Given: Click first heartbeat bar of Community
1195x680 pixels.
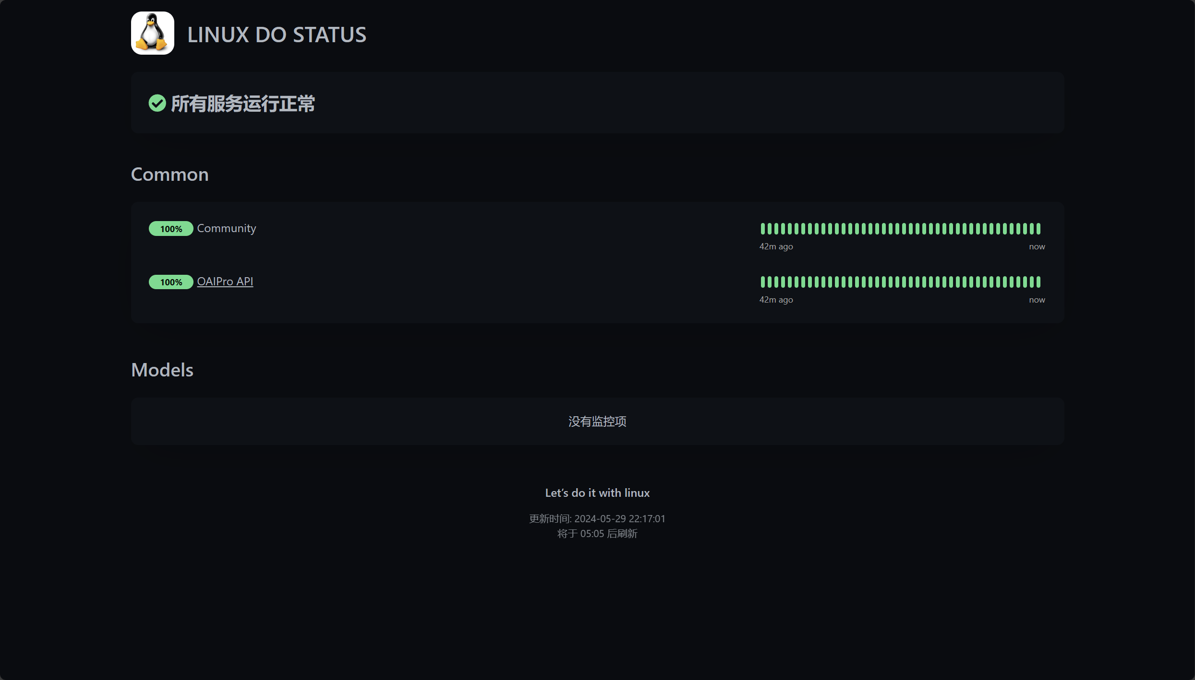Looking at the screenshot, I should click(x=762, y=229).
